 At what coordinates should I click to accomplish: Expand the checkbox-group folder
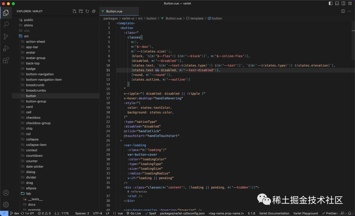[x=38, y=123]
